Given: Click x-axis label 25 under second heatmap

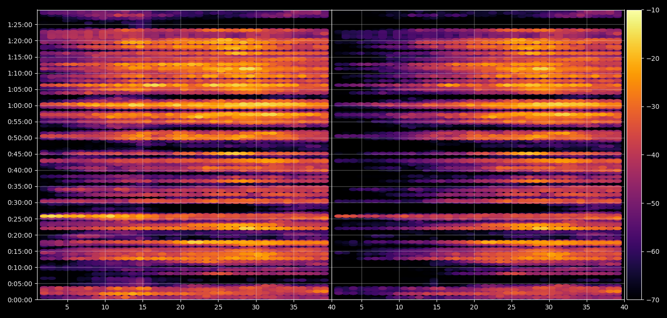Looking at the screenshot, I should pyautogui.click(x=512, y=308).
